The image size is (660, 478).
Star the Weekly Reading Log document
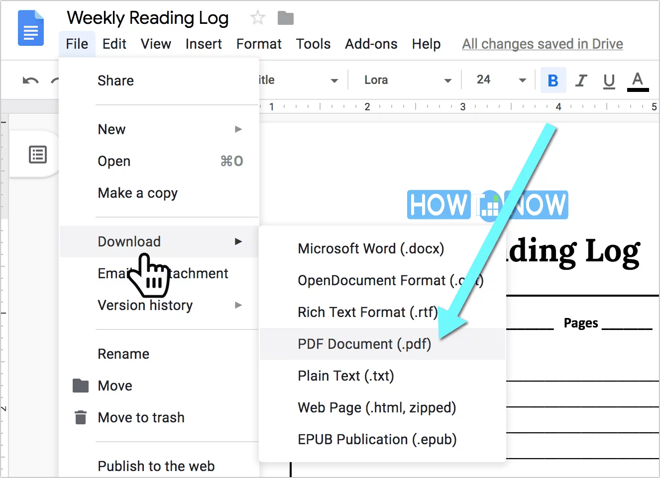[x=258, y=18]
